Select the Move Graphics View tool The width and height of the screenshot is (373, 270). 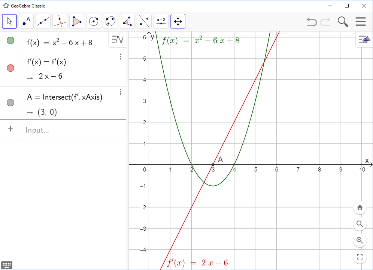(x=178, y=21)
